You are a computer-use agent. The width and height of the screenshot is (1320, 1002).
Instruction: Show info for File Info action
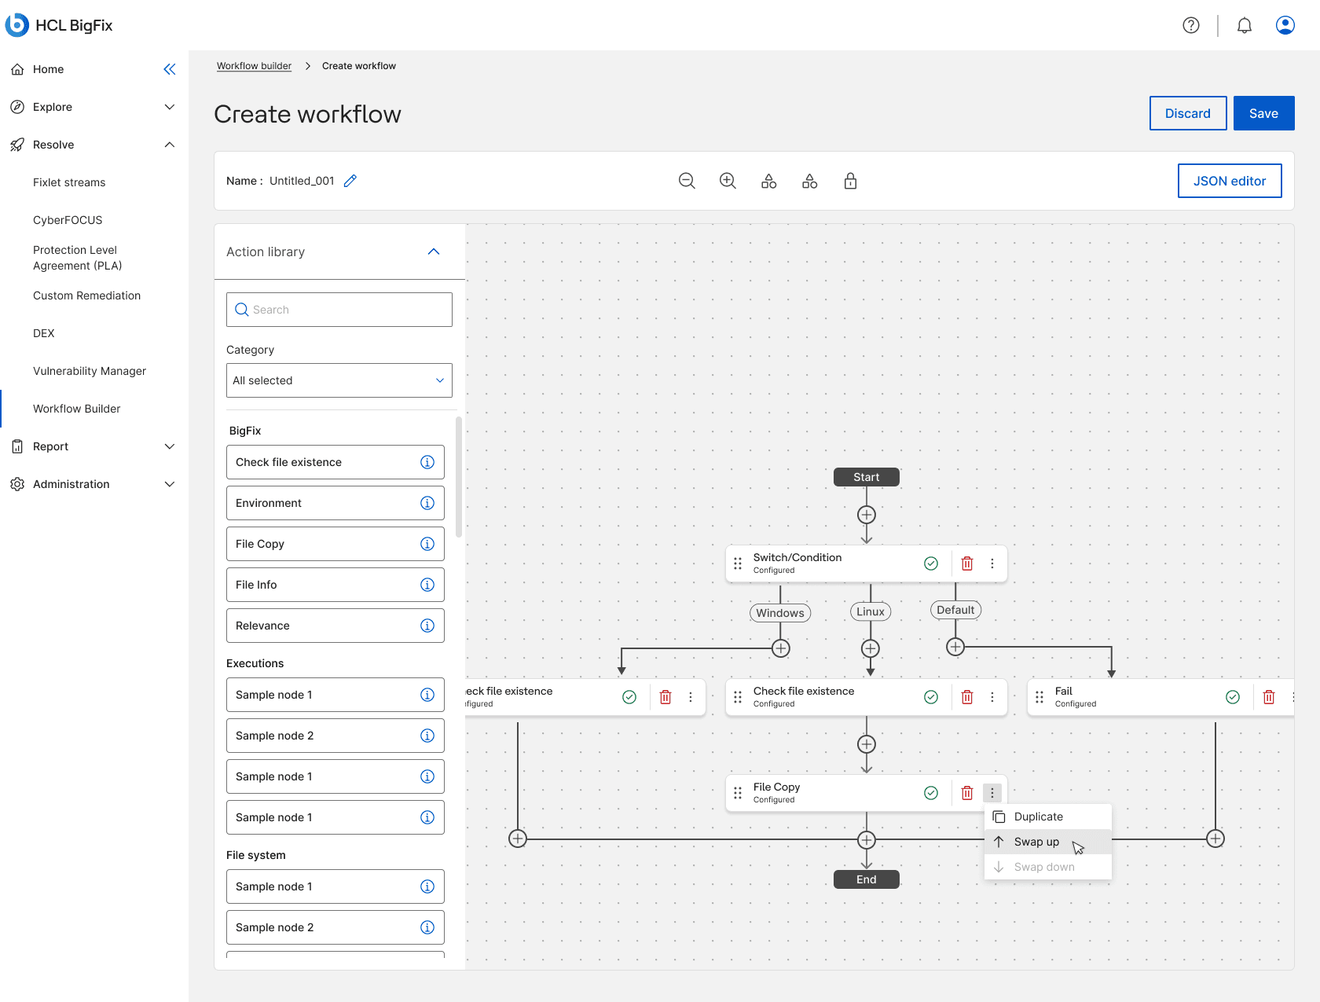tap(427, 585)
